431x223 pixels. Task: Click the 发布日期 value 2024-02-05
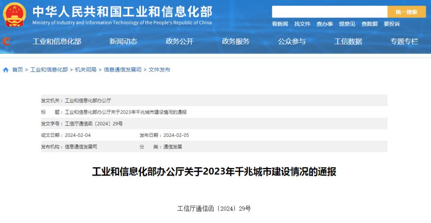pyautogui.click(x=176, y=135)
